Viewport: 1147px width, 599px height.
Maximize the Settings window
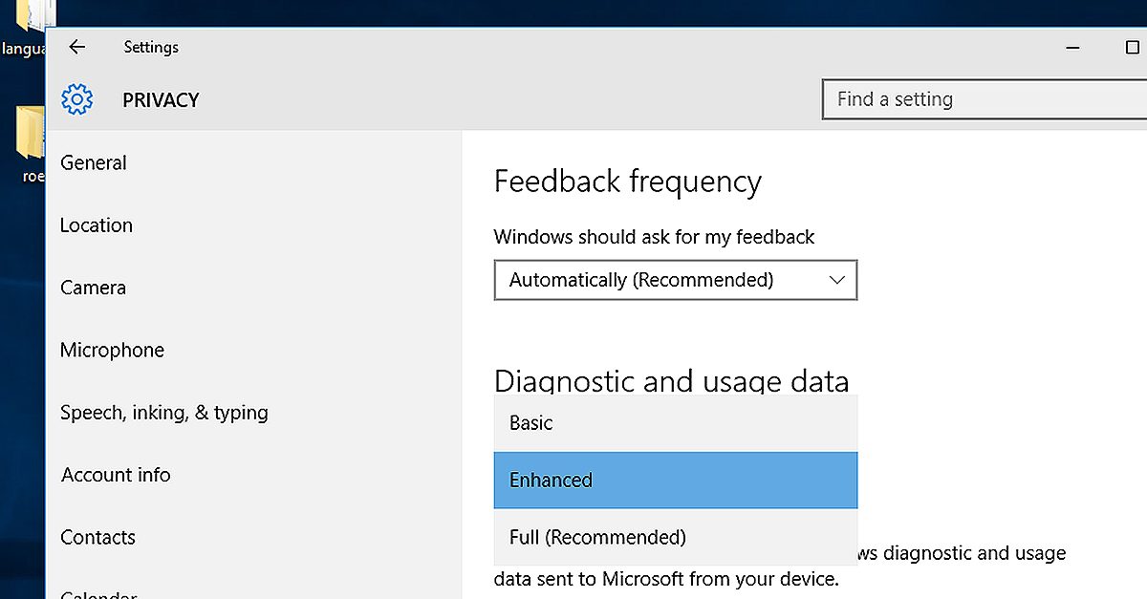click(x=1133, y=47)
